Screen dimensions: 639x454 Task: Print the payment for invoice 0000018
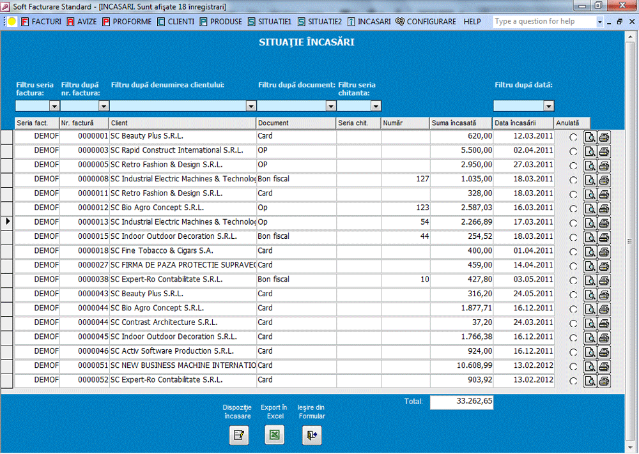604,252
